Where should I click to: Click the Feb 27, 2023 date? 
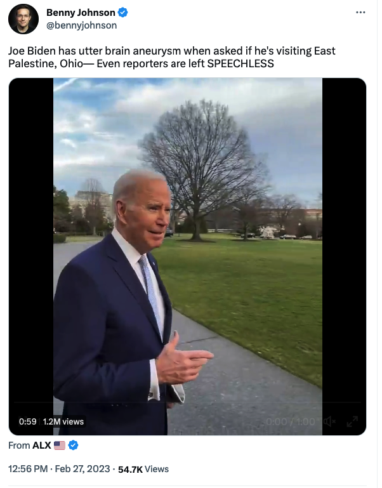(82, 469)
